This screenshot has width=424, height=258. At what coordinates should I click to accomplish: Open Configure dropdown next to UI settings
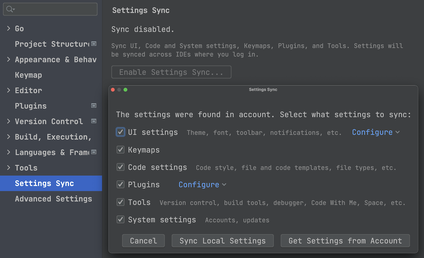[x=375, y=132]
